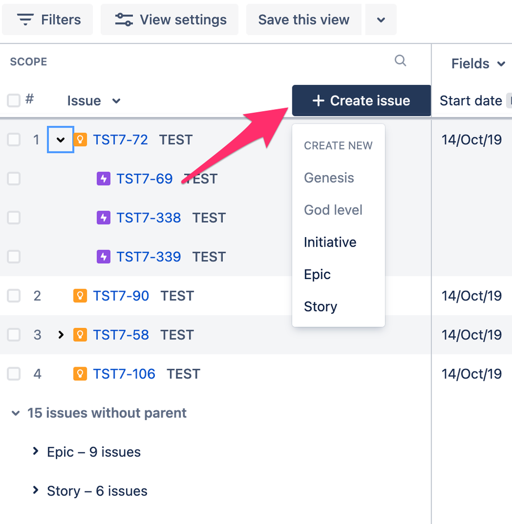This screenshot has height=524, width=512.
Task: Choose Genesis from the Create New menu
Action: 329,178
